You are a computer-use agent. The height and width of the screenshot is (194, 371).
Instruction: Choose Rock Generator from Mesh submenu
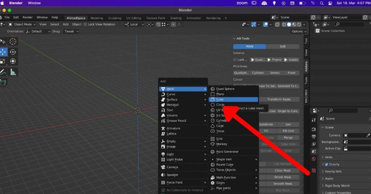(x=233, y=152)
